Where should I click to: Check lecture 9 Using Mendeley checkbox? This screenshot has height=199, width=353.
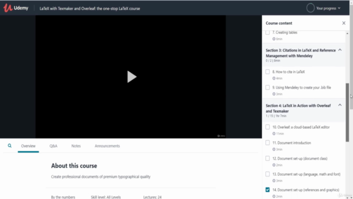[268, 87]
